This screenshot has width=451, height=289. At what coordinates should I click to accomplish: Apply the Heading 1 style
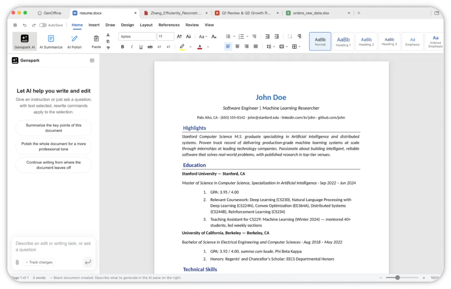coord(343,41)
